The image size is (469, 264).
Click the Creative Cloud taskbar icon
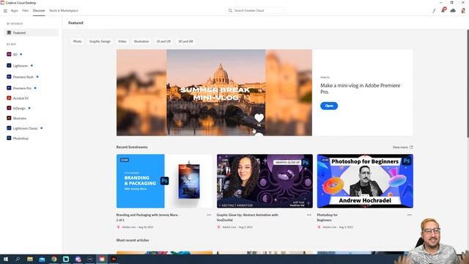click(x=102, y=259)
